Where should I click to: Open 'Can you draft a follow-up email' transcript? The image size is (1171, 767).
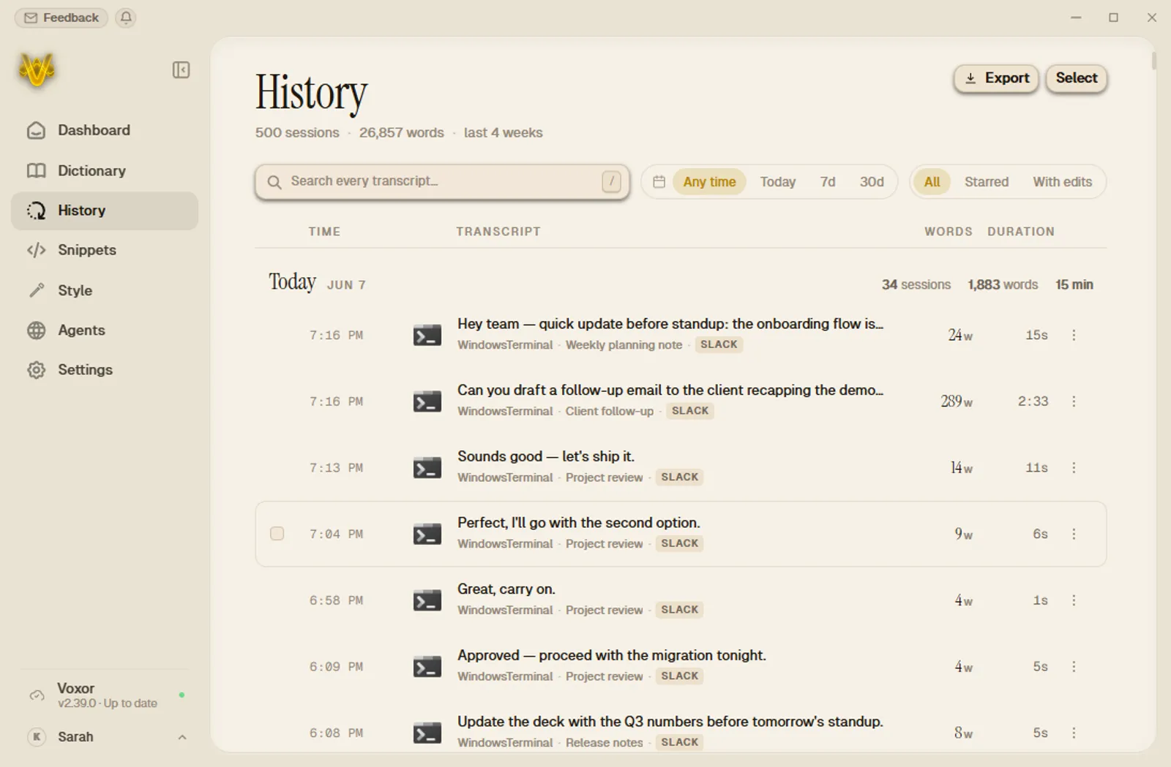(670, 390)
